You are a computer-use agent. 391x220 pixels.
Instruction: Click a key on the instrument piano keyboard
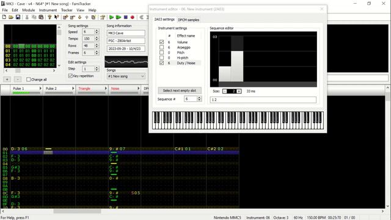coord(238,120)
